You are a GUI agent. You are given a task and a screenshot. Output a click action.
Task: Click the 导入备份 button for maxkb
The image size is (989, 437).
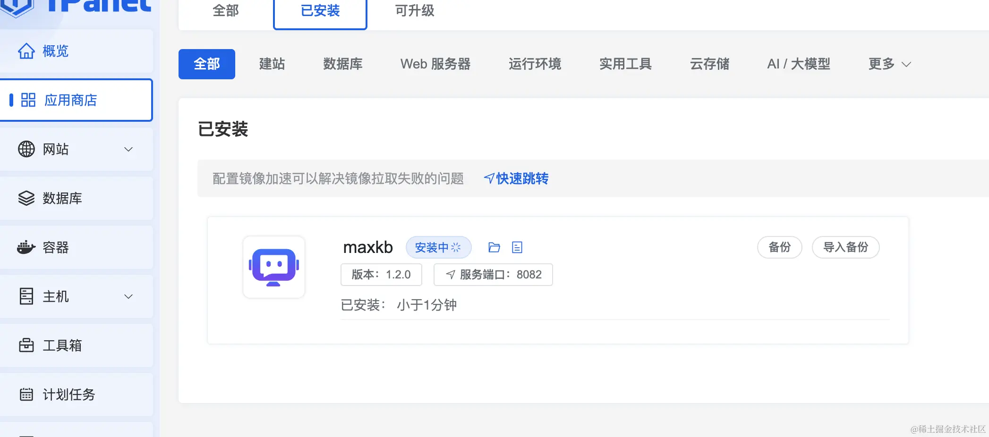point(846,247)
